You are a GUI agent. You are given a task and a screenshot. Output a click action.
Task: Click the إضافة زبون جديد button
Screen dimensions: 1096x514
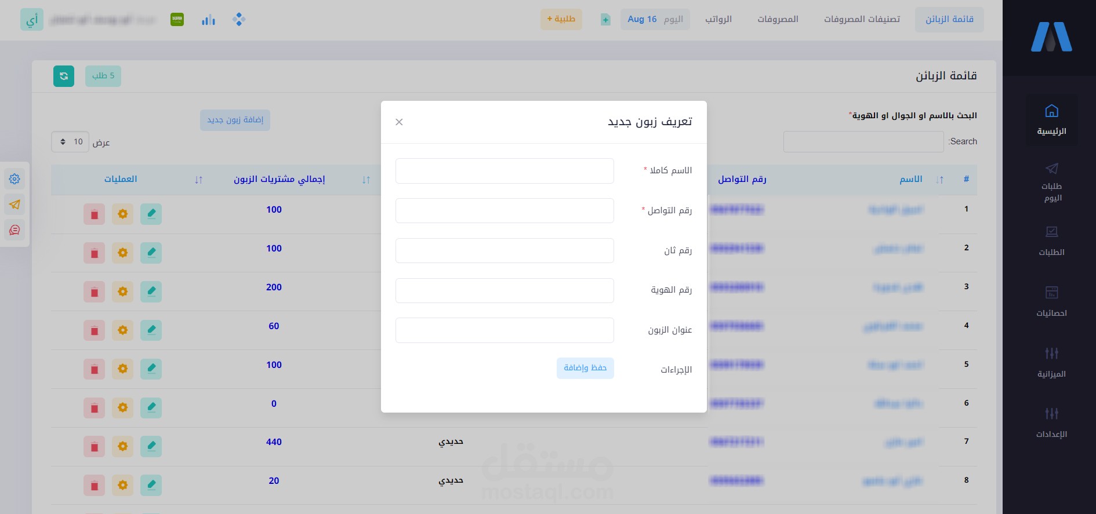[x=235, y=120]
